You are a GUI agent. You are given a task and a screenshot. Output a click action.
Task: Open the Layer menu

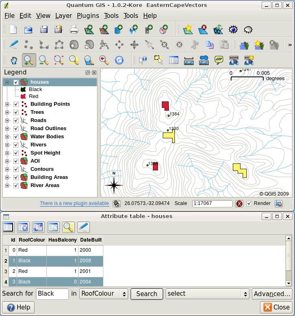pyautogui.click(x=63, y=15)
